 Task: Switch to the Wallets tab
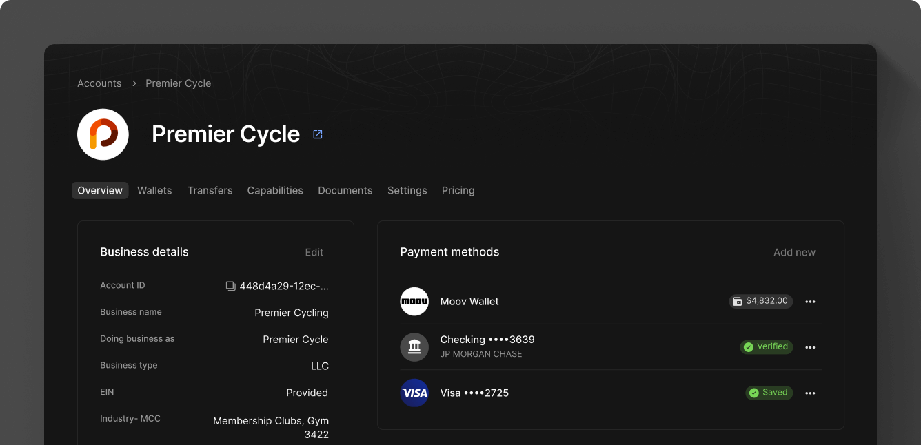(x=154, y=190)
